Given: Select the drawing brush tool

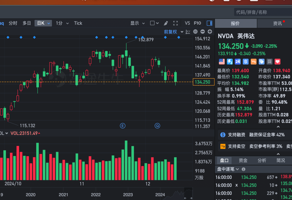Looking at the screenshot, I should (166, 23).
